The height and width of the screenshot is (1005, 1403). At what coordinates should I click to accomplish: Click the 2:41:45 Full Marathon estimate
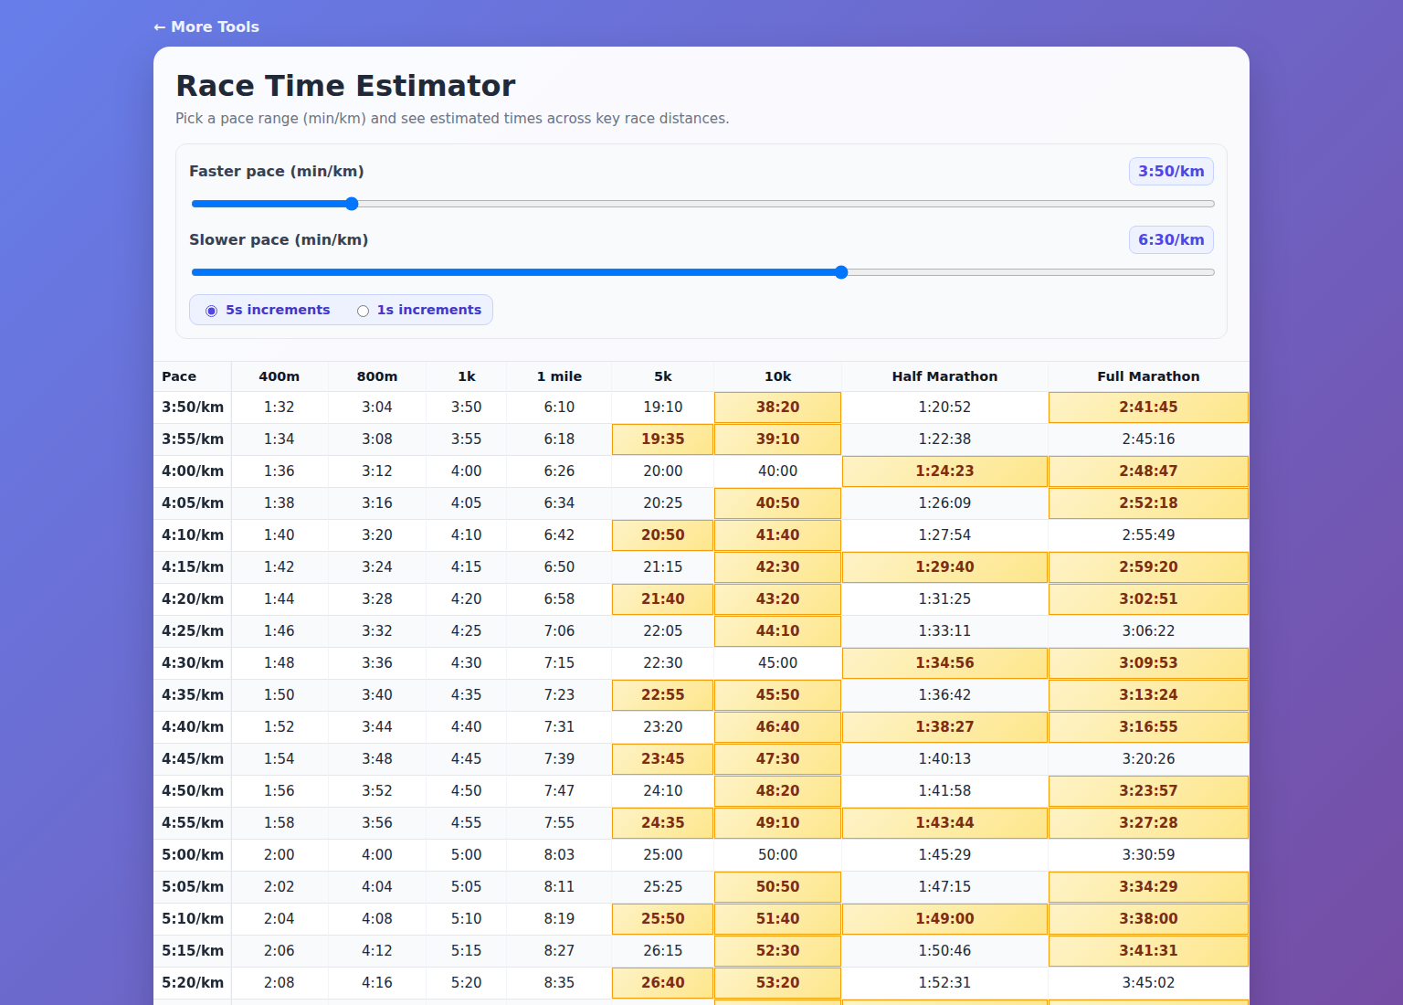1148,407
